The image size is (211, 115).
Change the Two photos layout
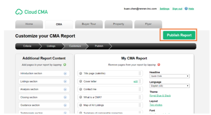[x=156, y=105]
